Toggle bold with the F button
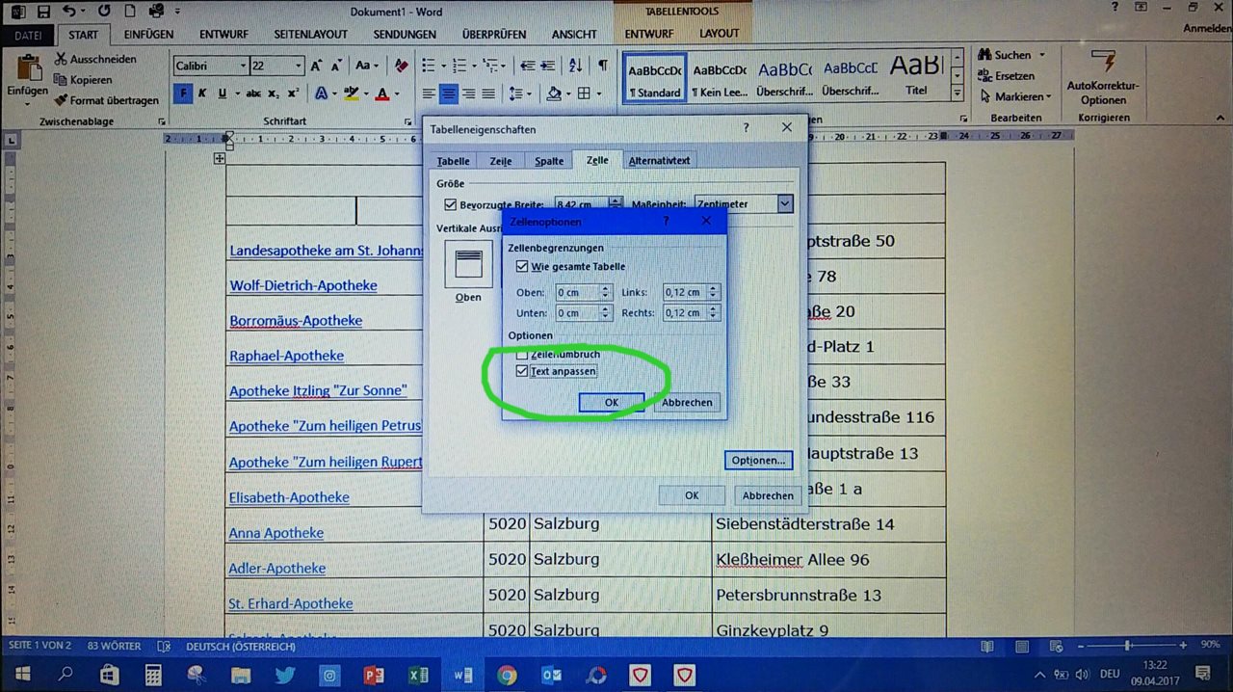Viewport: 1233px width, 692px height. tap(181, 93)
